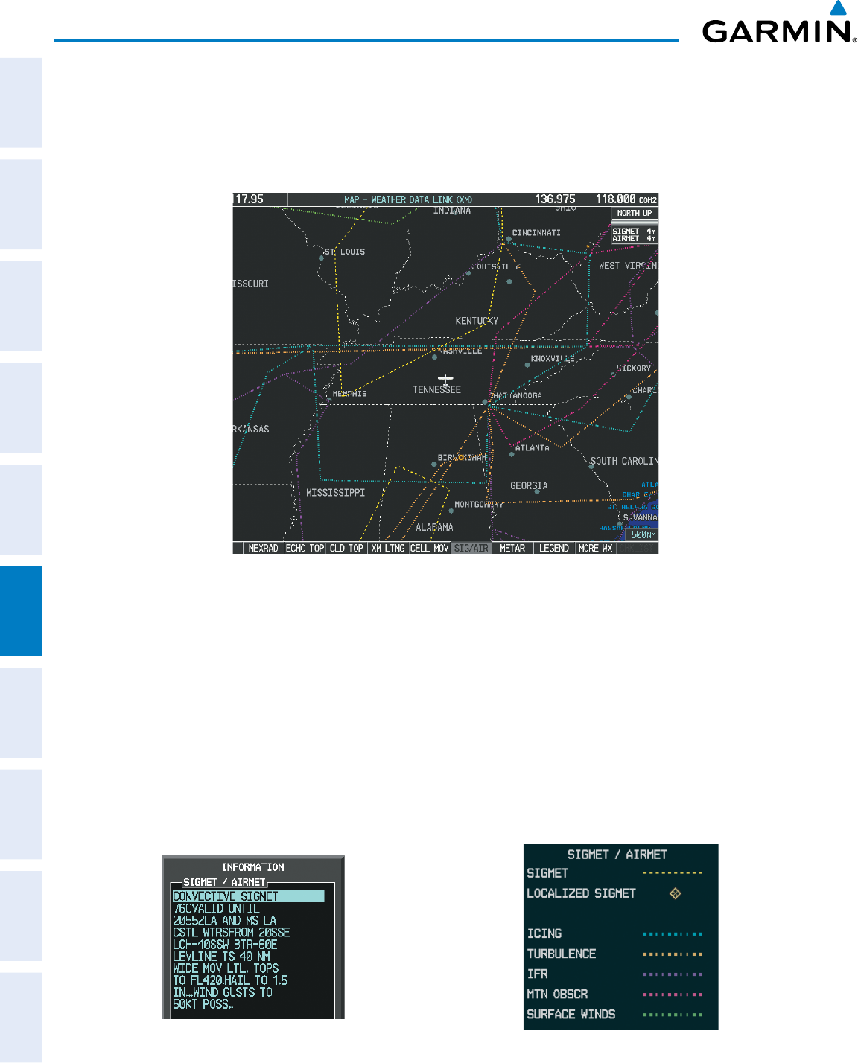Click the Localized SIGMET diamond symbol in legend
Screen dimensions: 858x1063
pos(676,893)
